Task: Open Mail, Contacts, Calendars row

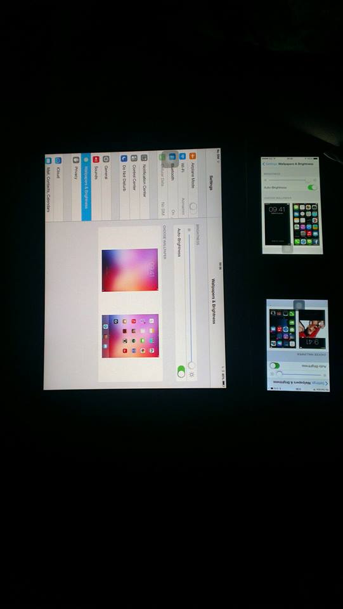Action: pos(48,188)
